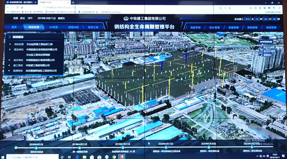
Task: Open the Windows Start menu
Action: (3, 157)
